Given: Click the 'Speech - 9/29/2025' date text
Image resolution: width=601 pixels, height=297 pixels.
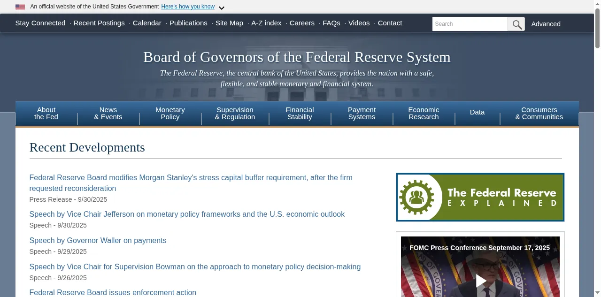Looking at the screenshot, I should pos(58,251).
